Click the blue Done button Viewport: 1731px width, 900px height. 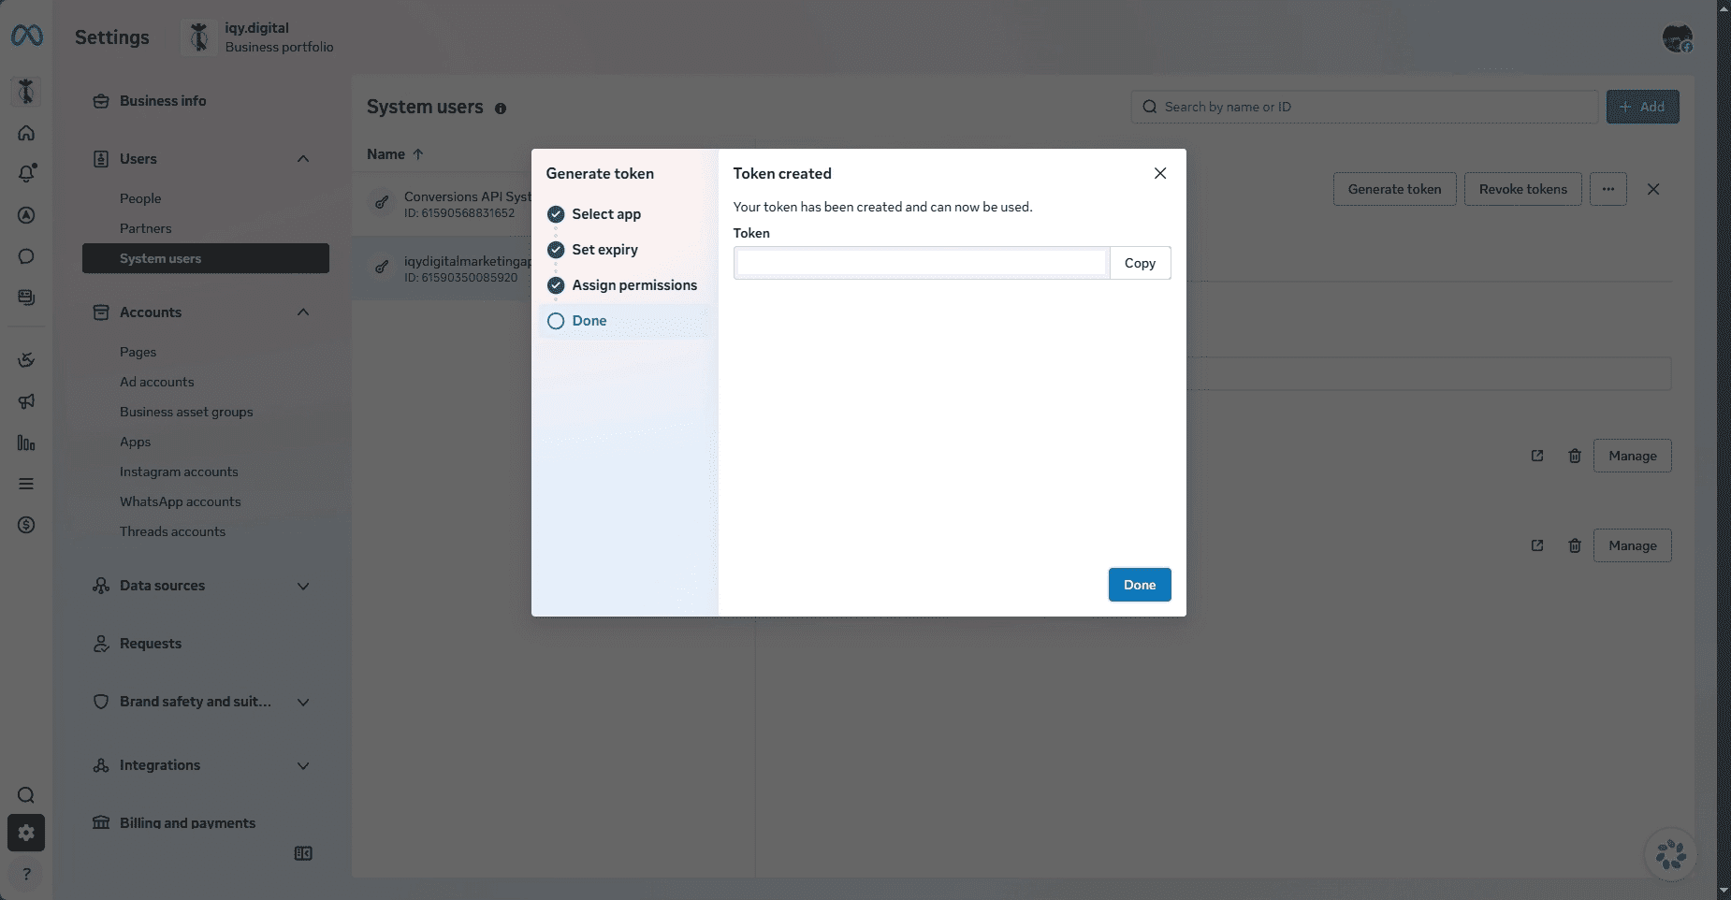pos(1140,585)
